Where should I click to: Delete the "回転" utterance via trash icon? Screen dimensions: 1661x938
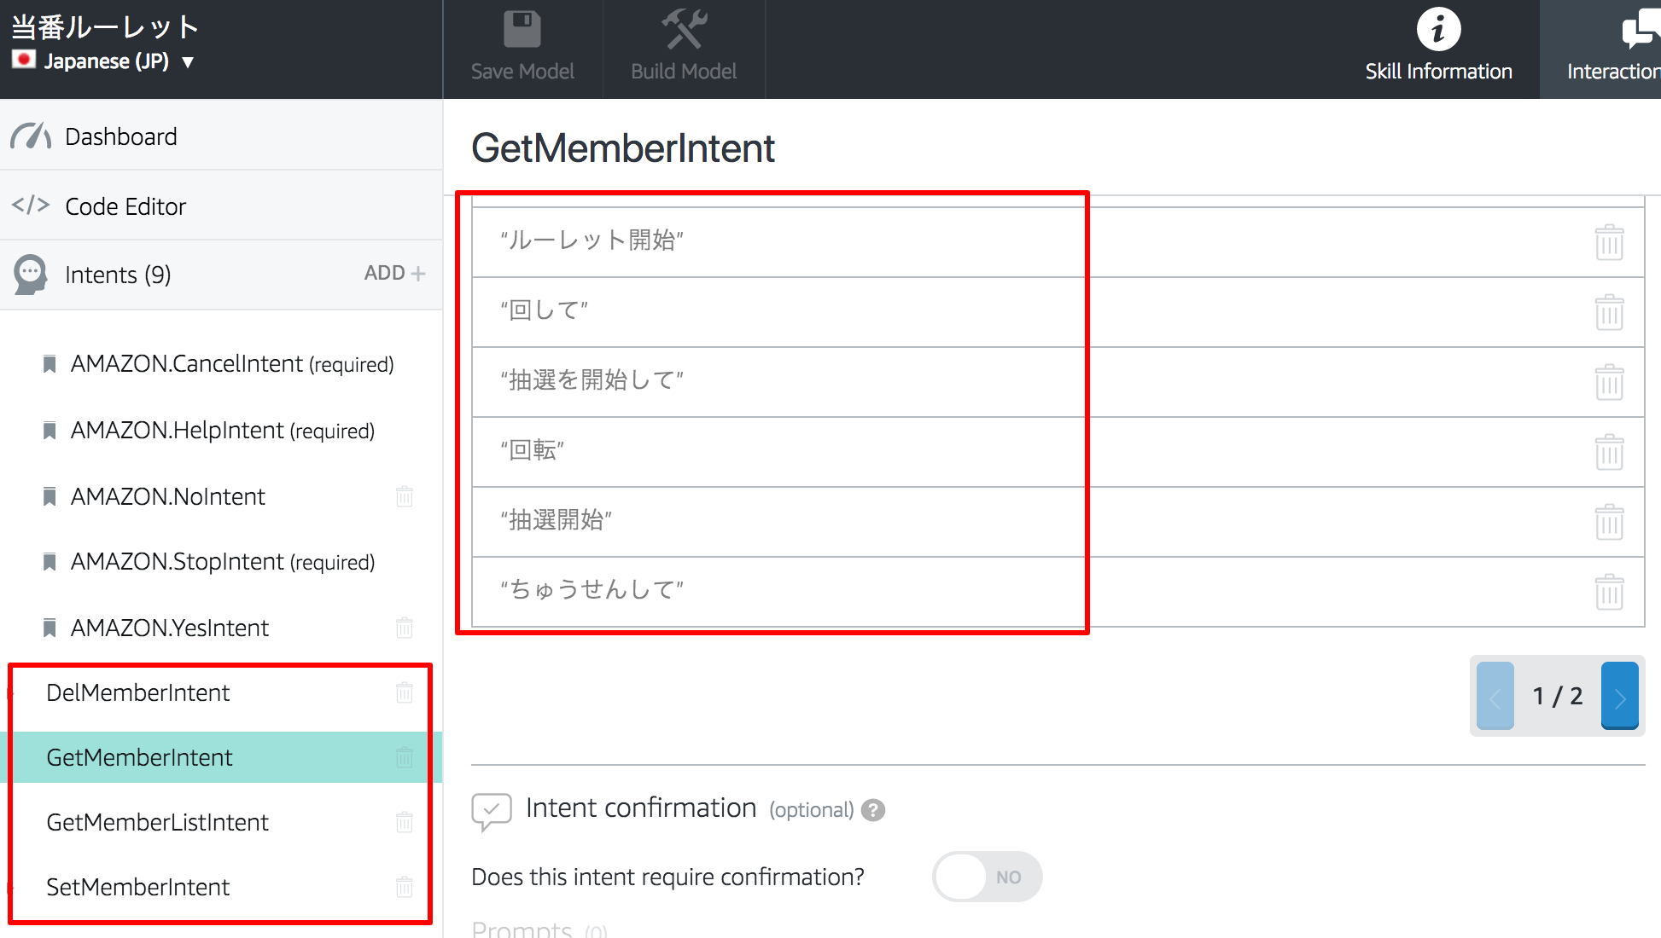[x=1609, y=452]
